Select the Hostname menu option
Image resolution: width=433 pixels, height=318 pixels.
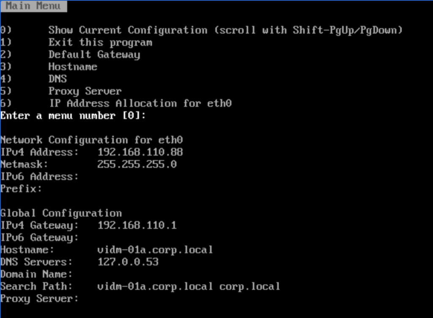pos(73,67)
